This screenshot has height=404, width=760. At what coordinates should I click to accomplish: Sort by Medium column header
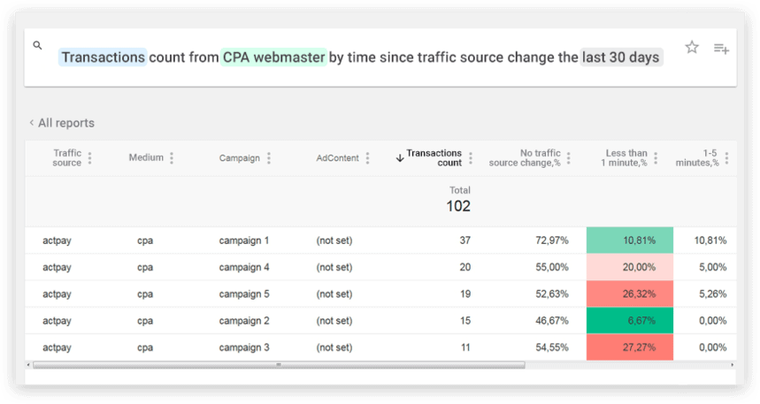tap(146, 157)
